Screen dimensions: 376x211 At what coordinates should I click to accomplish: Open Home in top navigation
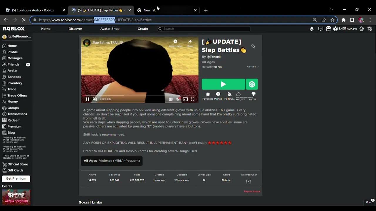tap(46, 29)
